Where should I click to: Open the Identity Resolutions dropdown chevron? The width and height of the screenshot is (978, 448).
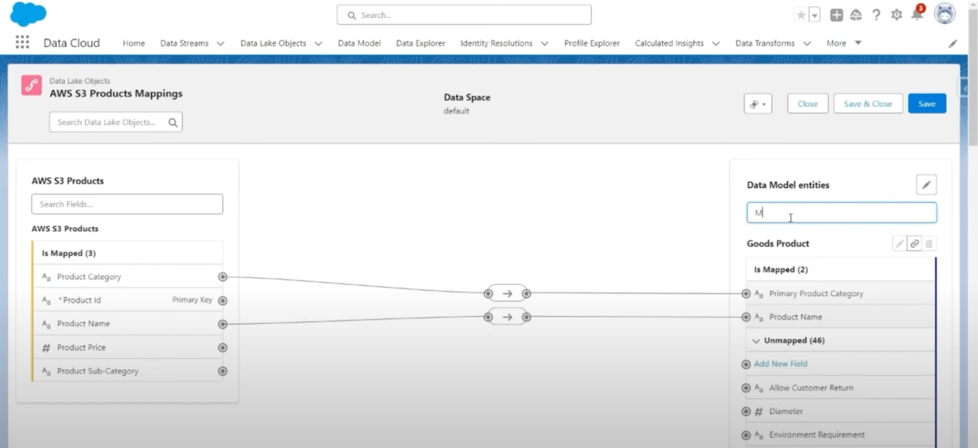click(545, 43)
